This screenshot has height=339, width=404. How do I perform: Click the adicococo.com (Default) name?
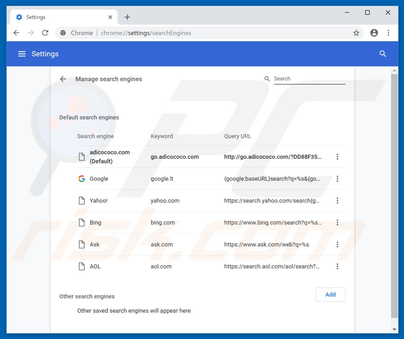109,157
